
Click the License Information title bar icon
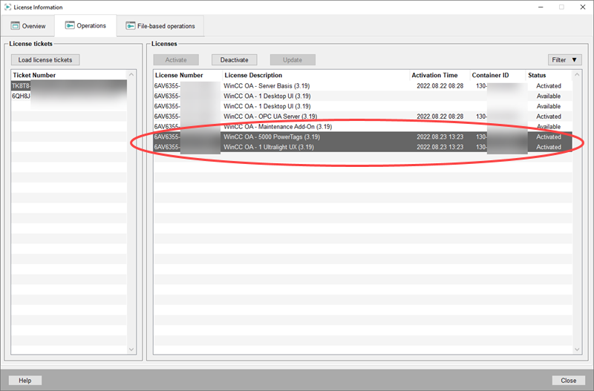(x=7, y=7)
